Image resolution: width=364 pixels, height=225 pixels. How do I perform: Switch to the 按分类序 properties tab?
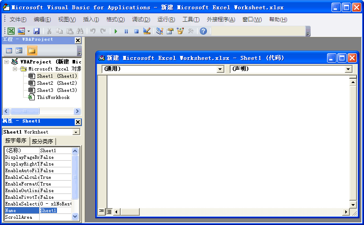click(x=43, y=141)
